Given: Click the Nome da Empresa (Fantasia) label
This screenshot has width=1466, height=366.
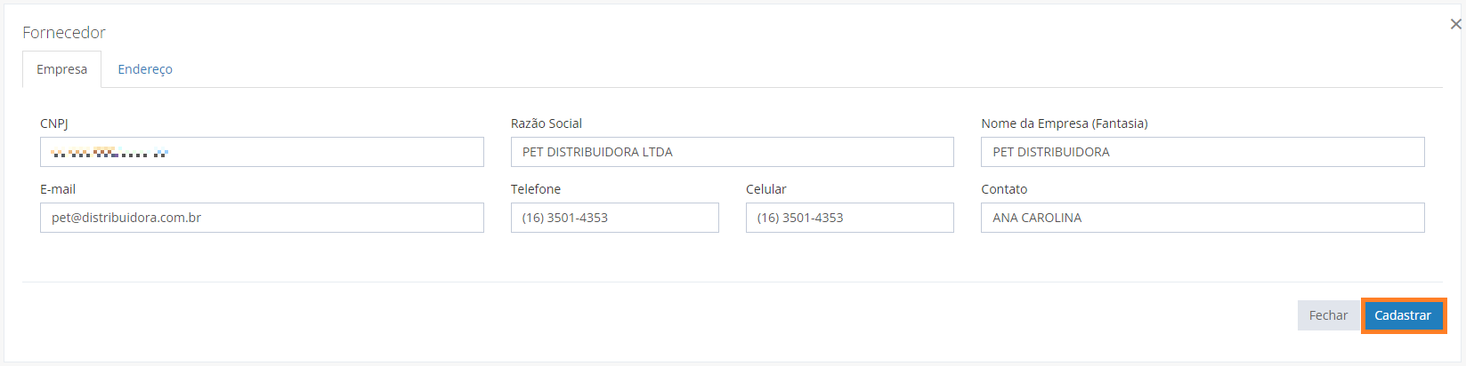Looking at the screenshot, I should (1065, 123).
